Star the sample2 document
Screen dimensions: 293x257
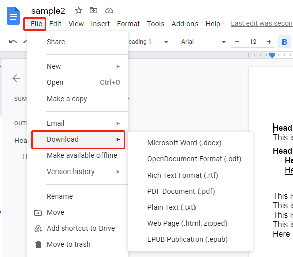point(79,10)
